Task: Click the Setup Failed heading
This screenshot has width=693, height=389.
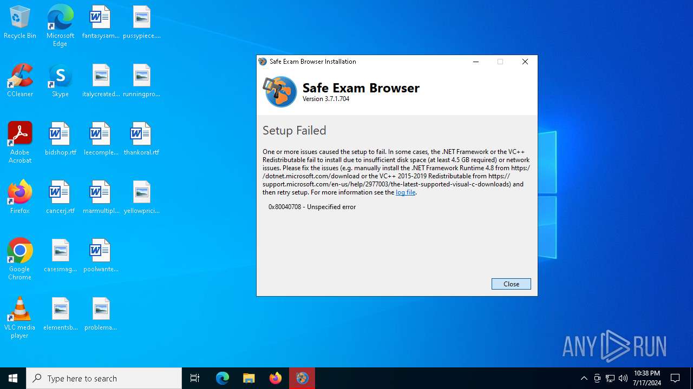Action: click(295, 130)
